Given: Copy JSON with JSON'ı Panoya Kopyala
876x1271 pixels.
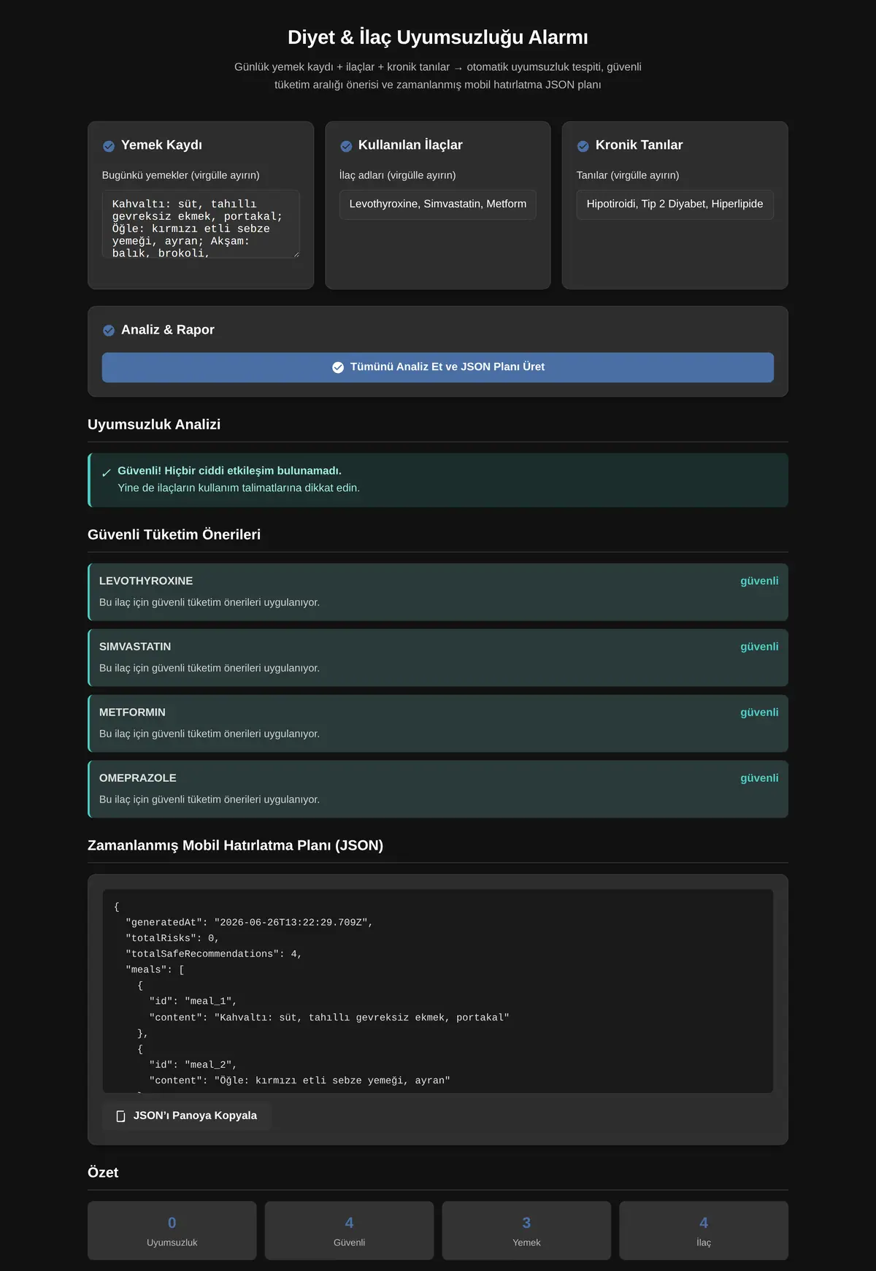Looking at the screenshot, I should [187, 1116].
